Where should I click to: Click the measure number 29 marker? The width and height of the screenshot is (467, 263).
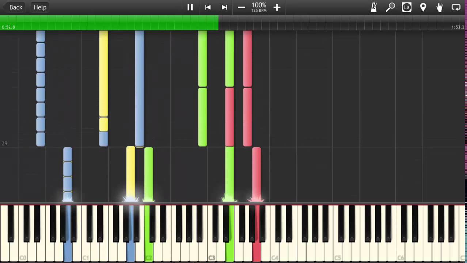(4, 144)
